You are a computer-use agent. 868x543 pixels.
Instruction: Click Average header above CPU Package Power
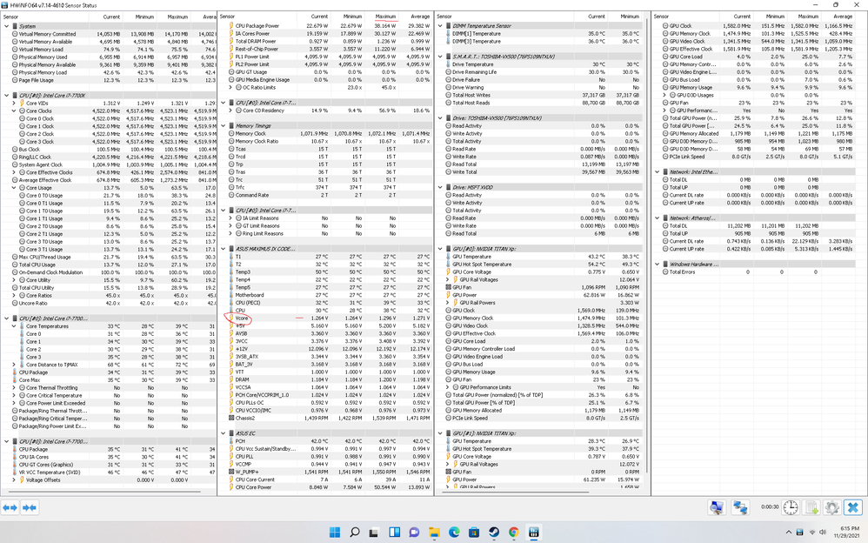(x=420, y=17)
